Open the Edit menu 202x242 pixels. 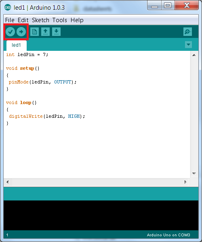pos(23,20)
